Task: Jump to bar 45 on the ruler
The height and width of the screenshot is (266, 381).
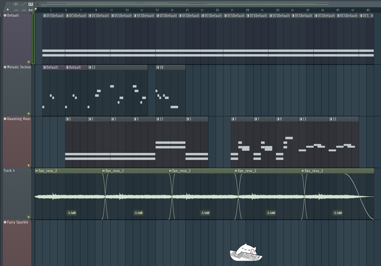Action: pos(368,10)
